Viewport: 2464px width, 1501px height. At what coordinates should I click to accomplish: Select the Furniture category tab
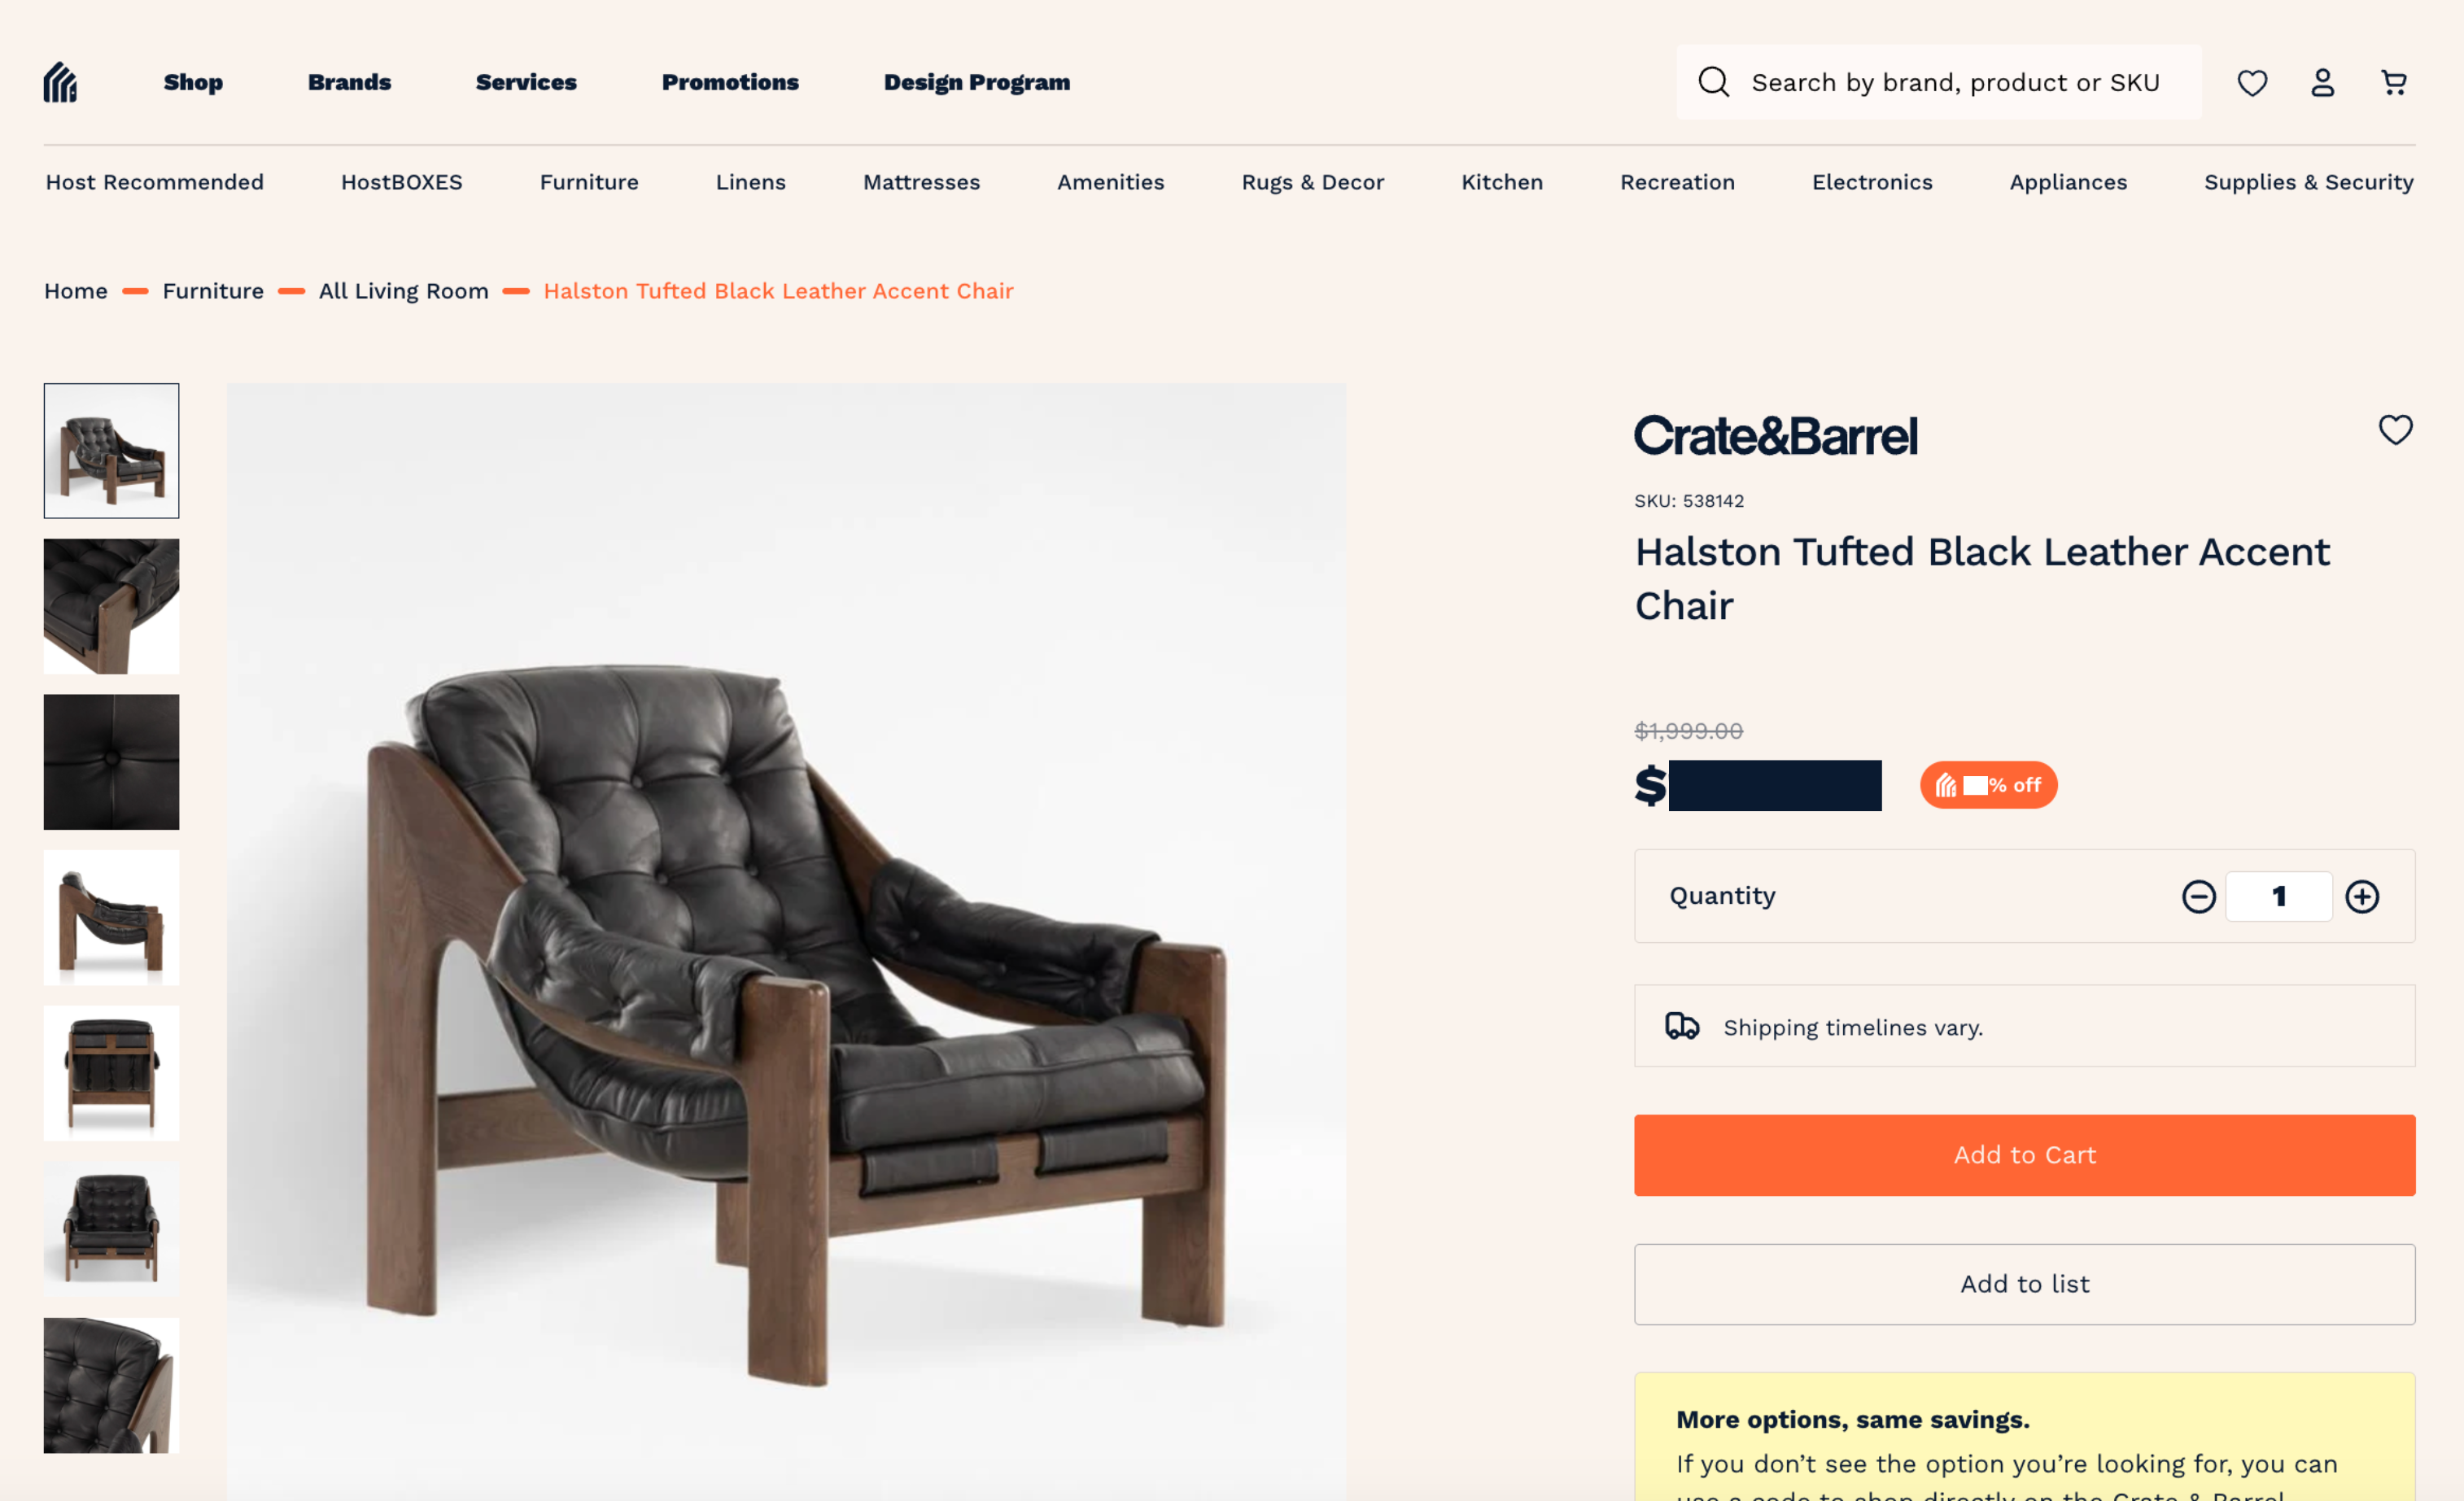coord(589,182)
